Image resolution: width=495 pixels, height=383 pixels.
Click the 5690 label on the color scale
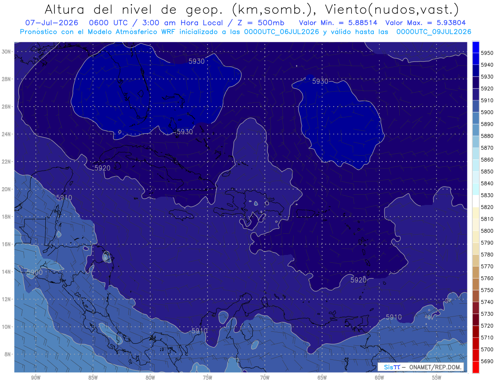click(x=487, y=361)
